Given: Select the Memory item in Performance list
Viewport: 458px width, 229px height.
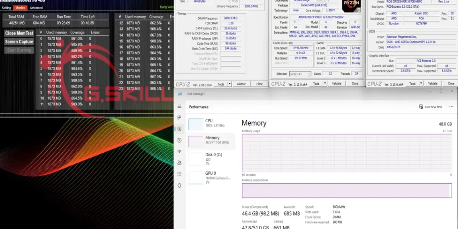Looking at the screenshot, I should tap(211, 141).
